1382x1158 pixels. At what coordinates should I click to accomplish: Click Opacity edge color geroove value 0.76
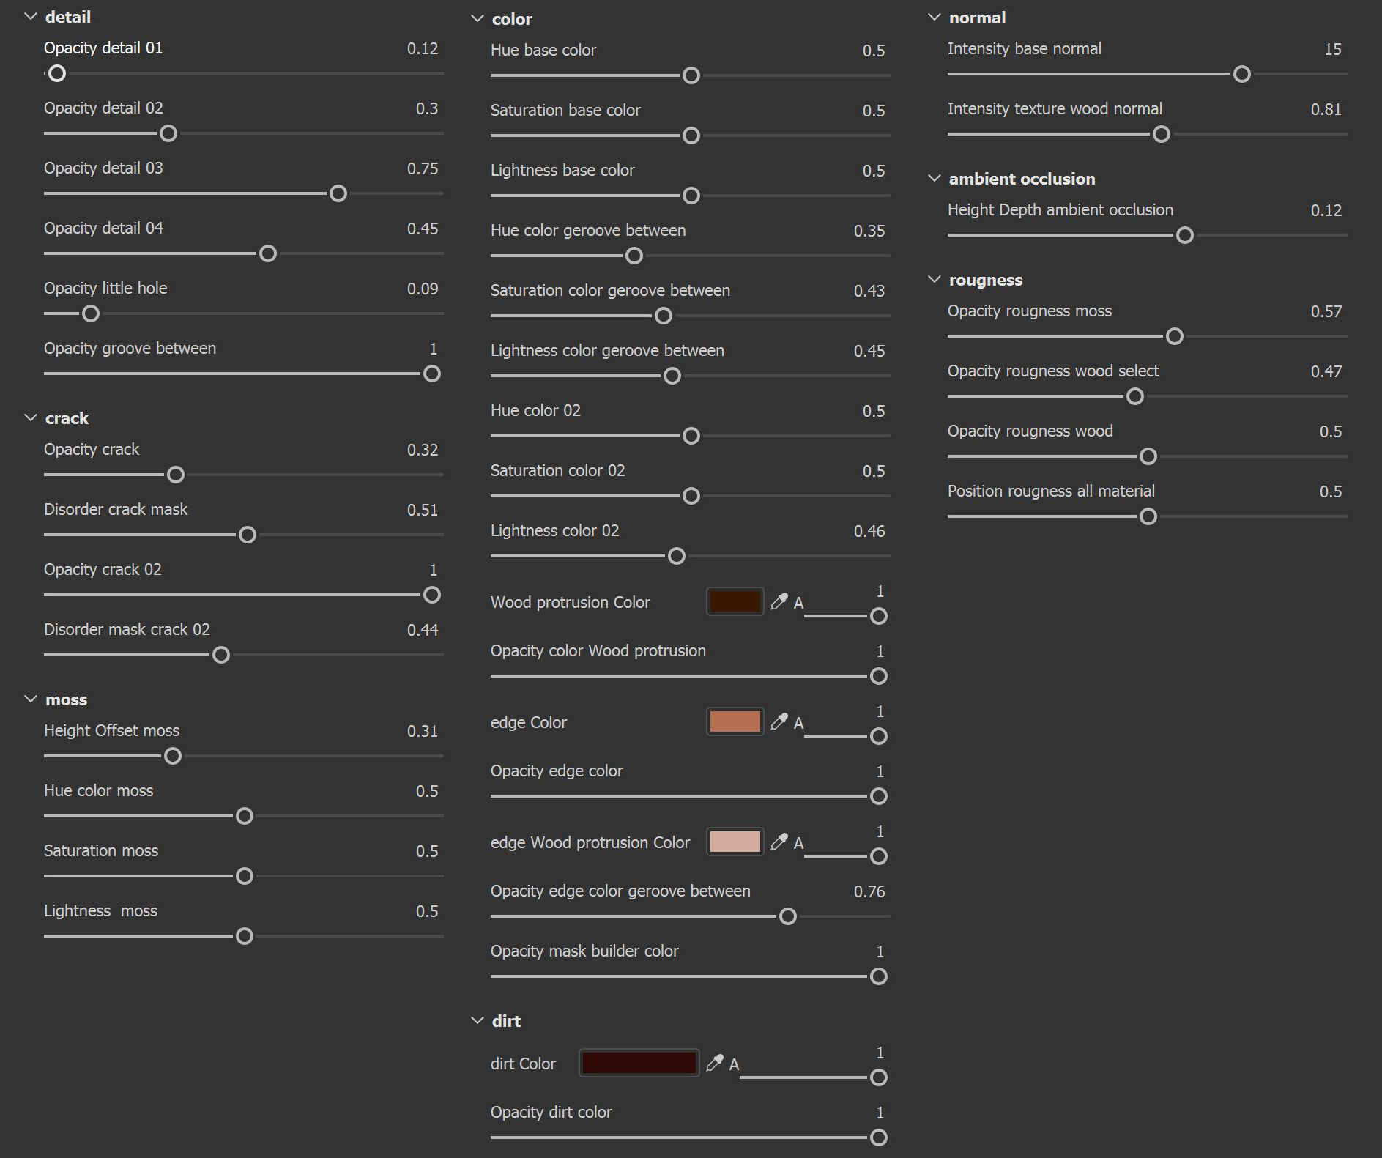tap(869, 891)
